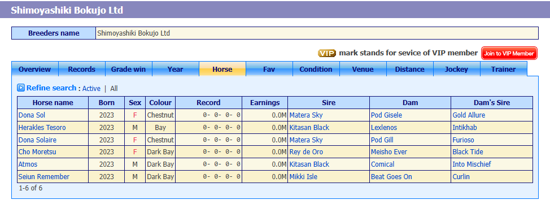Open the Jockey tab
The width and height of the screenshot is (550, 204).
click(456, 69)
